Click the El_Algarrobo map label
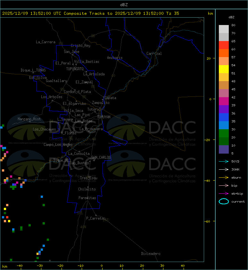The height and width of the screenshot is (270, 248). (x=74, y=104)
